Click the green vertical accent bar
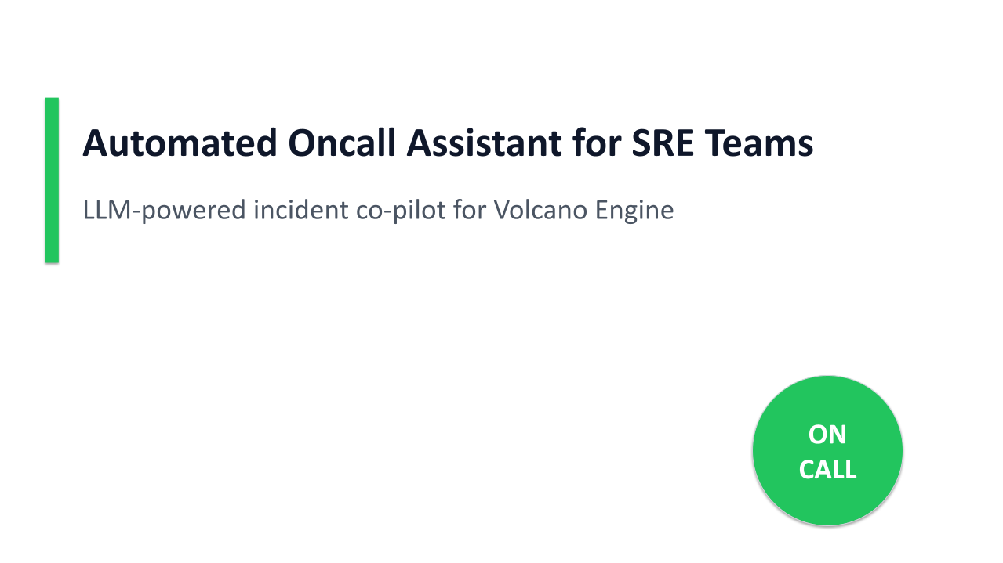This screenshot has width=1003, height=563. coord(52,180)
